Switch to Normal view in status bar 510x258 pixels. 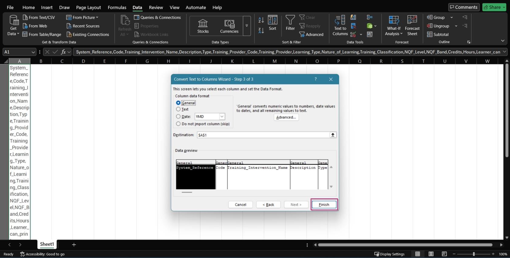418,254
